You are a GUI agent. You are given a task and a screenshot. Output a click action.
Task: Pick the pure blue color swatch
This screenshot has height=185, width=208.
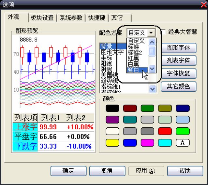[130, 143]
